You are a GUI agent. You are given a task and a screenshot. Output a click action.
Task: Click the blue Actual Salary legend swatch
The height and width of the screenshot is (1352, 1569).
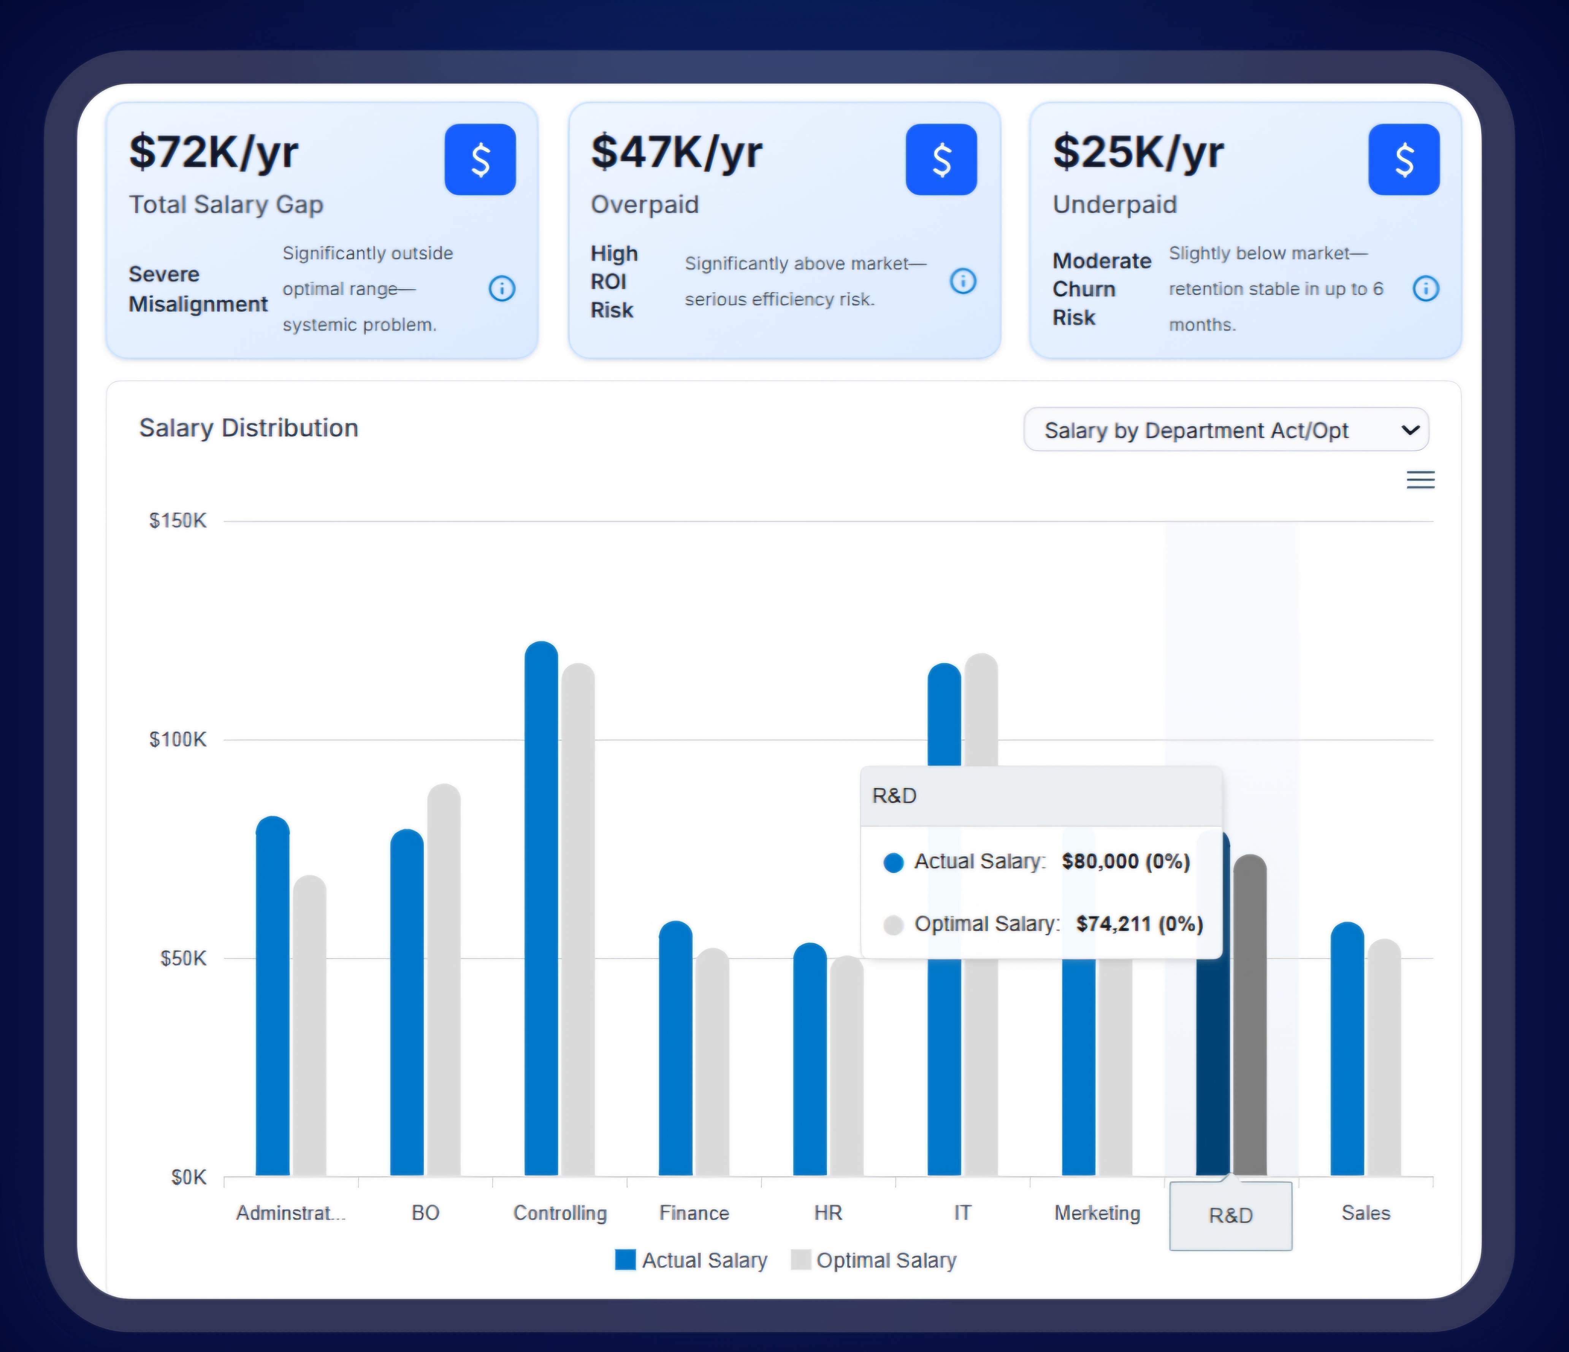625,1260
